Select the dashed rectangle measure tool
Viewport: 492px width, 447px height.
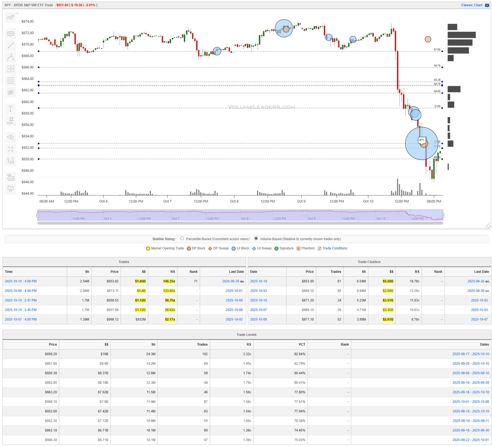[x=11, y=69]
